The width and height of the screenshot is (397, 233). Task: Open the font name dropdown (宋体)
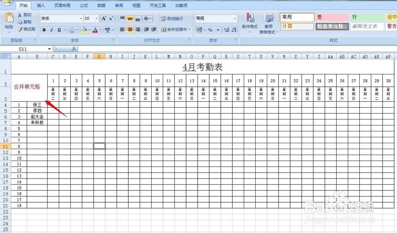point(81,19)
